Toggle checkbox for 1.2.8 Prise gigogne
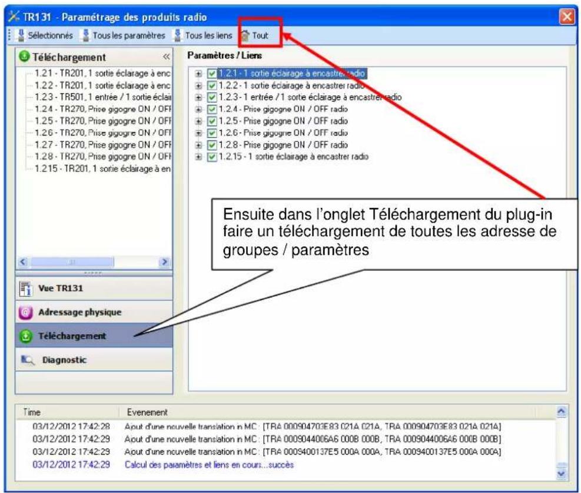This screenshot has height=493, width=581. (x=211, y=145)
